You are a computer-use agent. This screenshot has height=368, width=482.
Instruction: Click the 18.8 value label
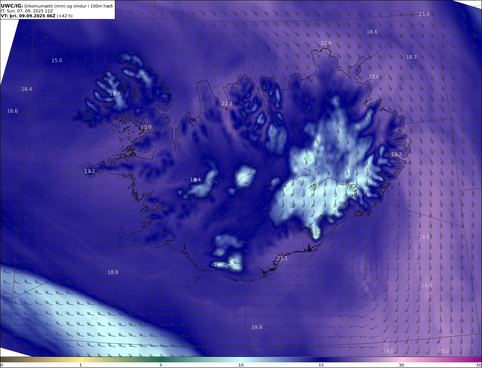[113, 272]
